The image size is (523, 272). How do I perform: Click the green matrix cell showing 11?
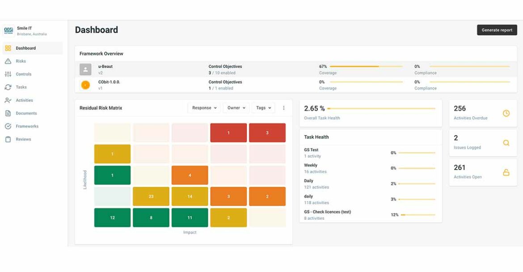[190, 217]
